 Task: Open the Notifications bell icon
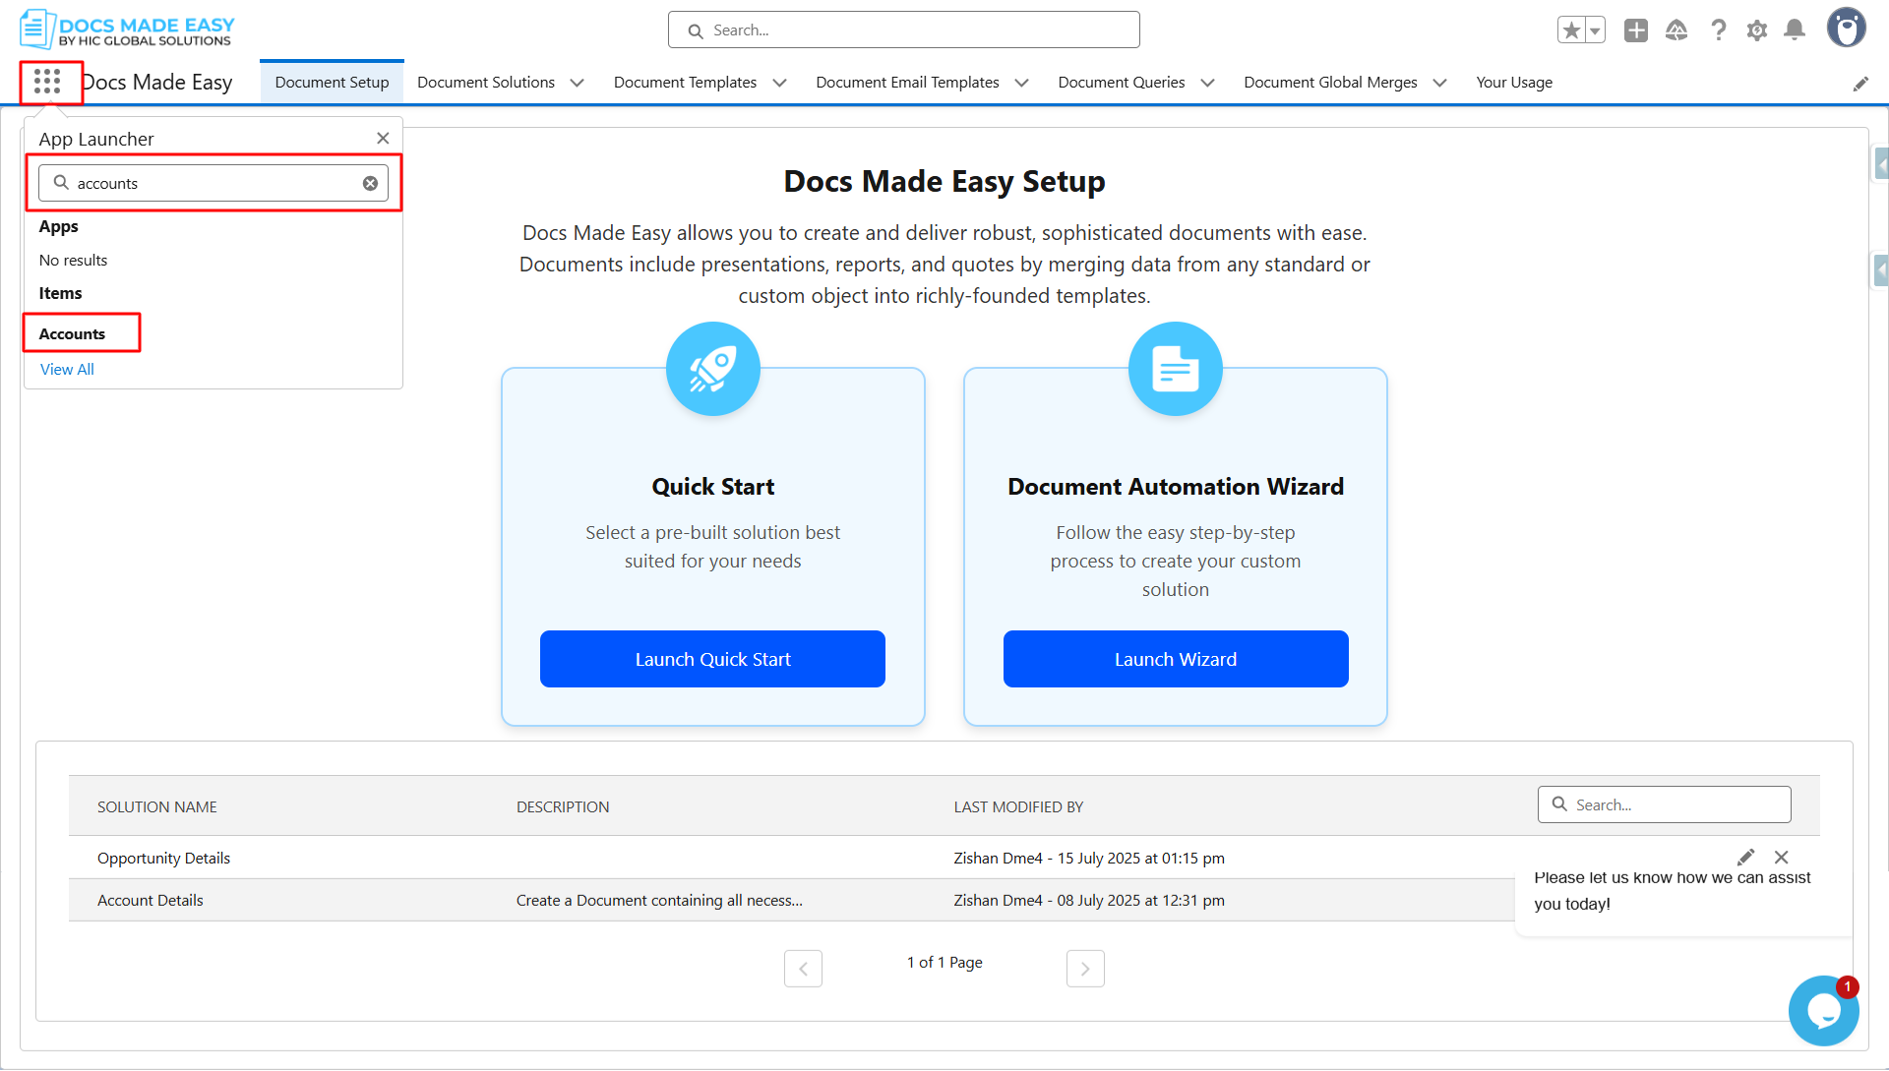coord(1795,30)
